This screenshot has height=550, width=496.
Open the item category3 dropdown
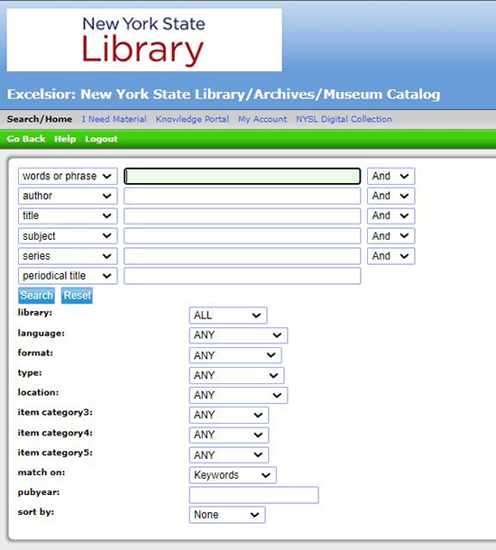pyautogui.click(x=229, y=415)
